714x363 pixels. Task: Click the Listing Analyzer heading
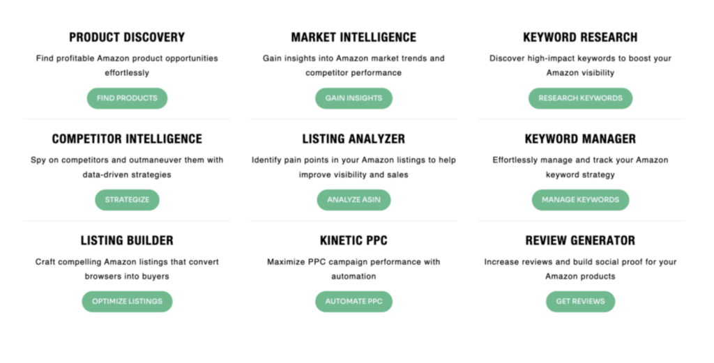(354, 139)
